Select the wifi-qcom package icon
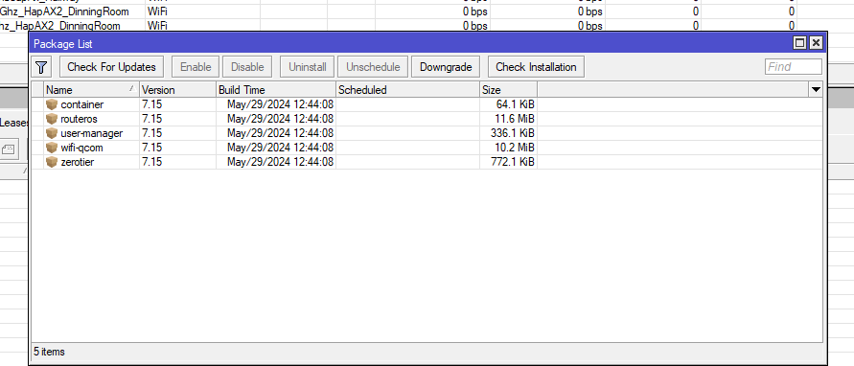The height and width of the screenshot is (366, 854). 52,148
